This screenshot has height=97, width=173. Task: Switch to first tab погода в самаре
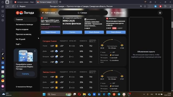point(24,2)
